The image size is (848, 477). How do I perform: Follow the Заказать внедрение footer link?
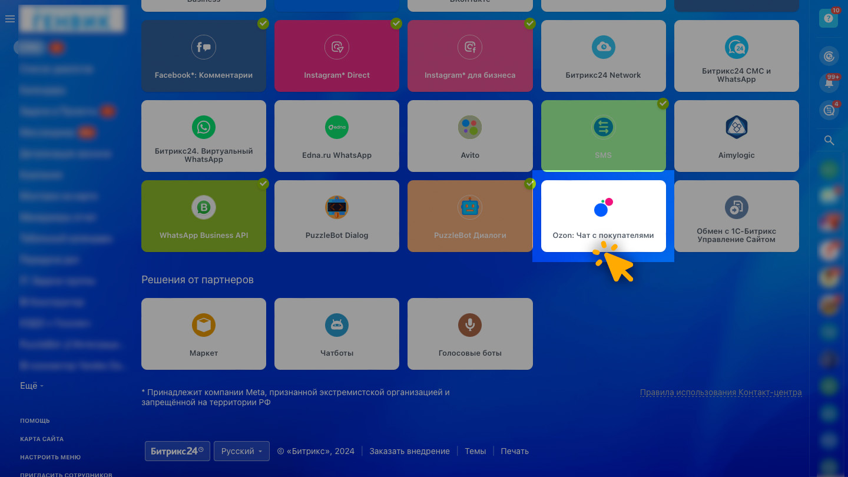click(x=409, y=451)
